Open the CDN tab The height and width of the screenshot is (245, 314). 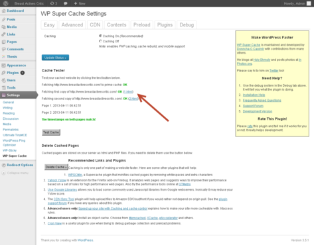pos(95,24)
